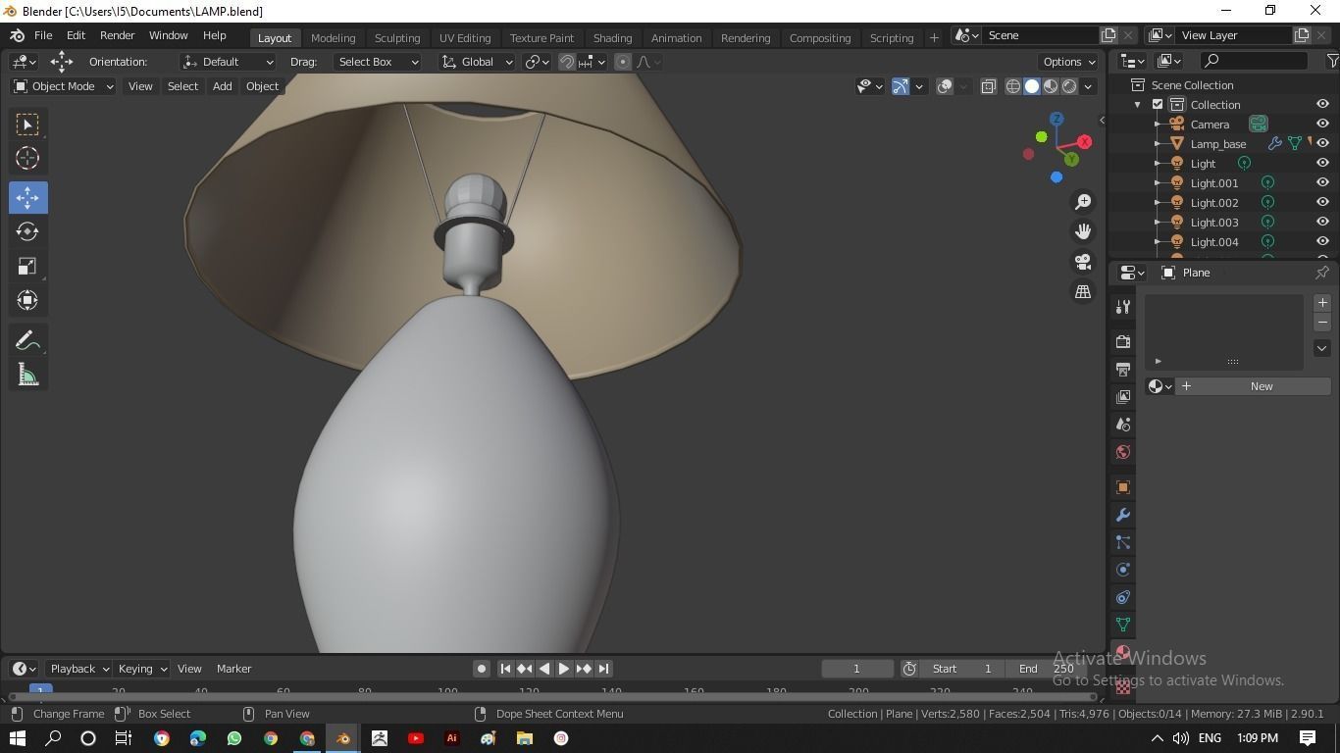Open viewport shading options dropdown
This screenshot has height=753, width=1340.
(1088, 86)
